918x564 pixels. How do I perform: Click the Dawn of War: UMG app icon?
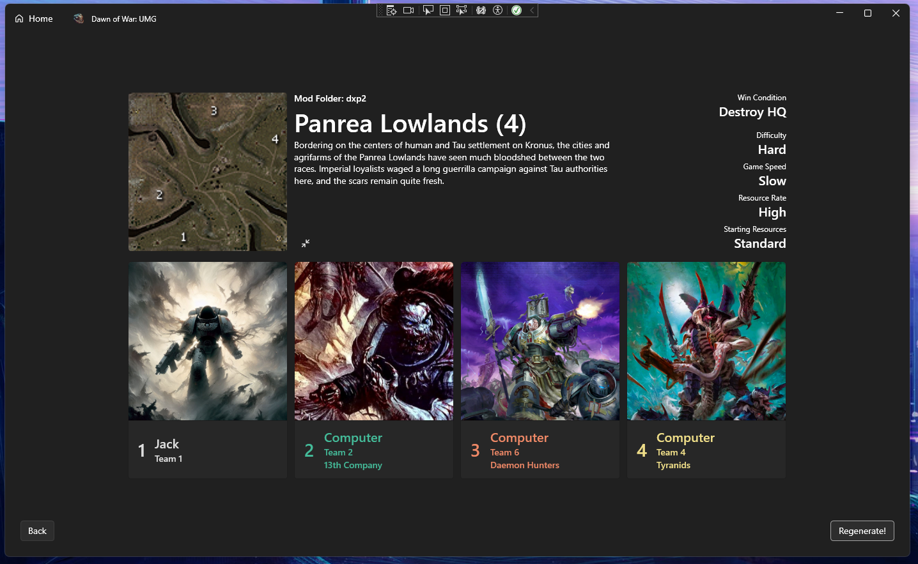(79, 19)
